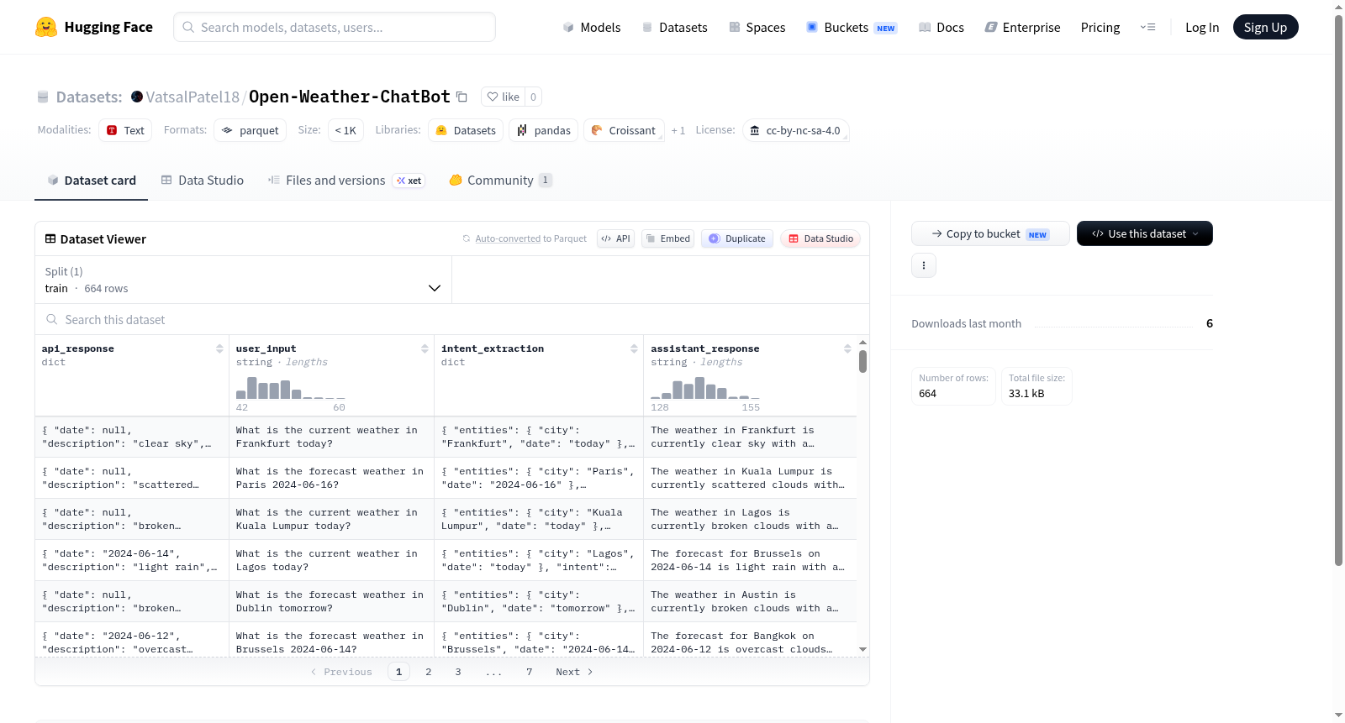Switch to the Dataset card tab
The height and width of the screenshot is (723, 1345).
91,180
